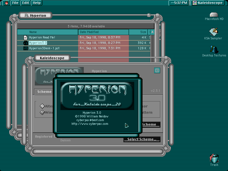Toggle sort order arrow in Hyperion window
228x171 pixels.
coord(152,32)
